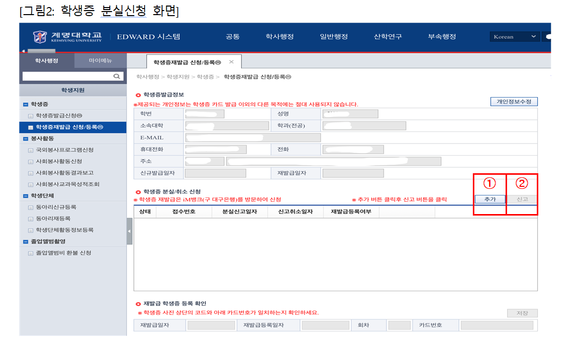Collapse the 학생단체 tree group
Image resolution: width=567 pixels, height=345 pixels.
25,196
